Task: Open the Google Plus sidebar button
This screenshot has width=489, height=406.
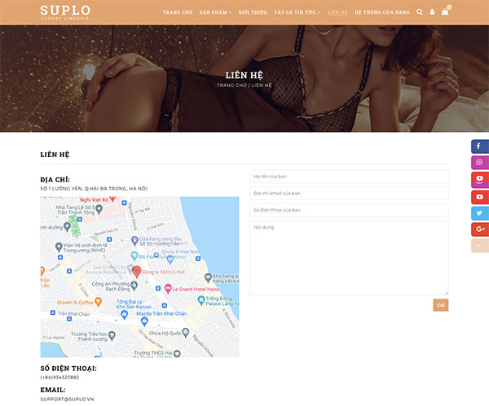Action: [480, 229]
